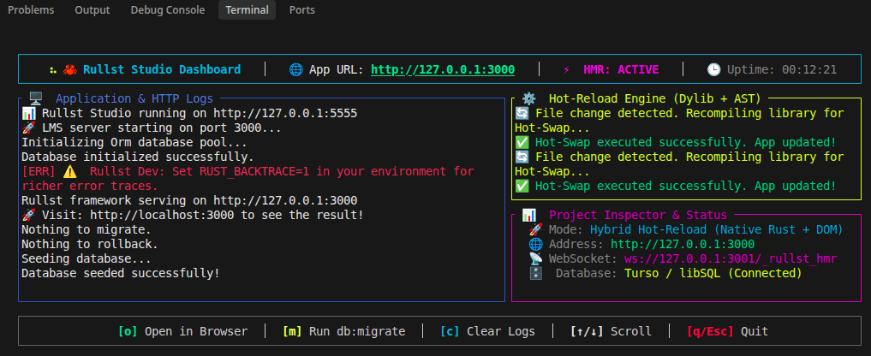The width and height of the screenshot is (871, 356).
Task: Switch to the Problems tab
Action: coord(31,10)
